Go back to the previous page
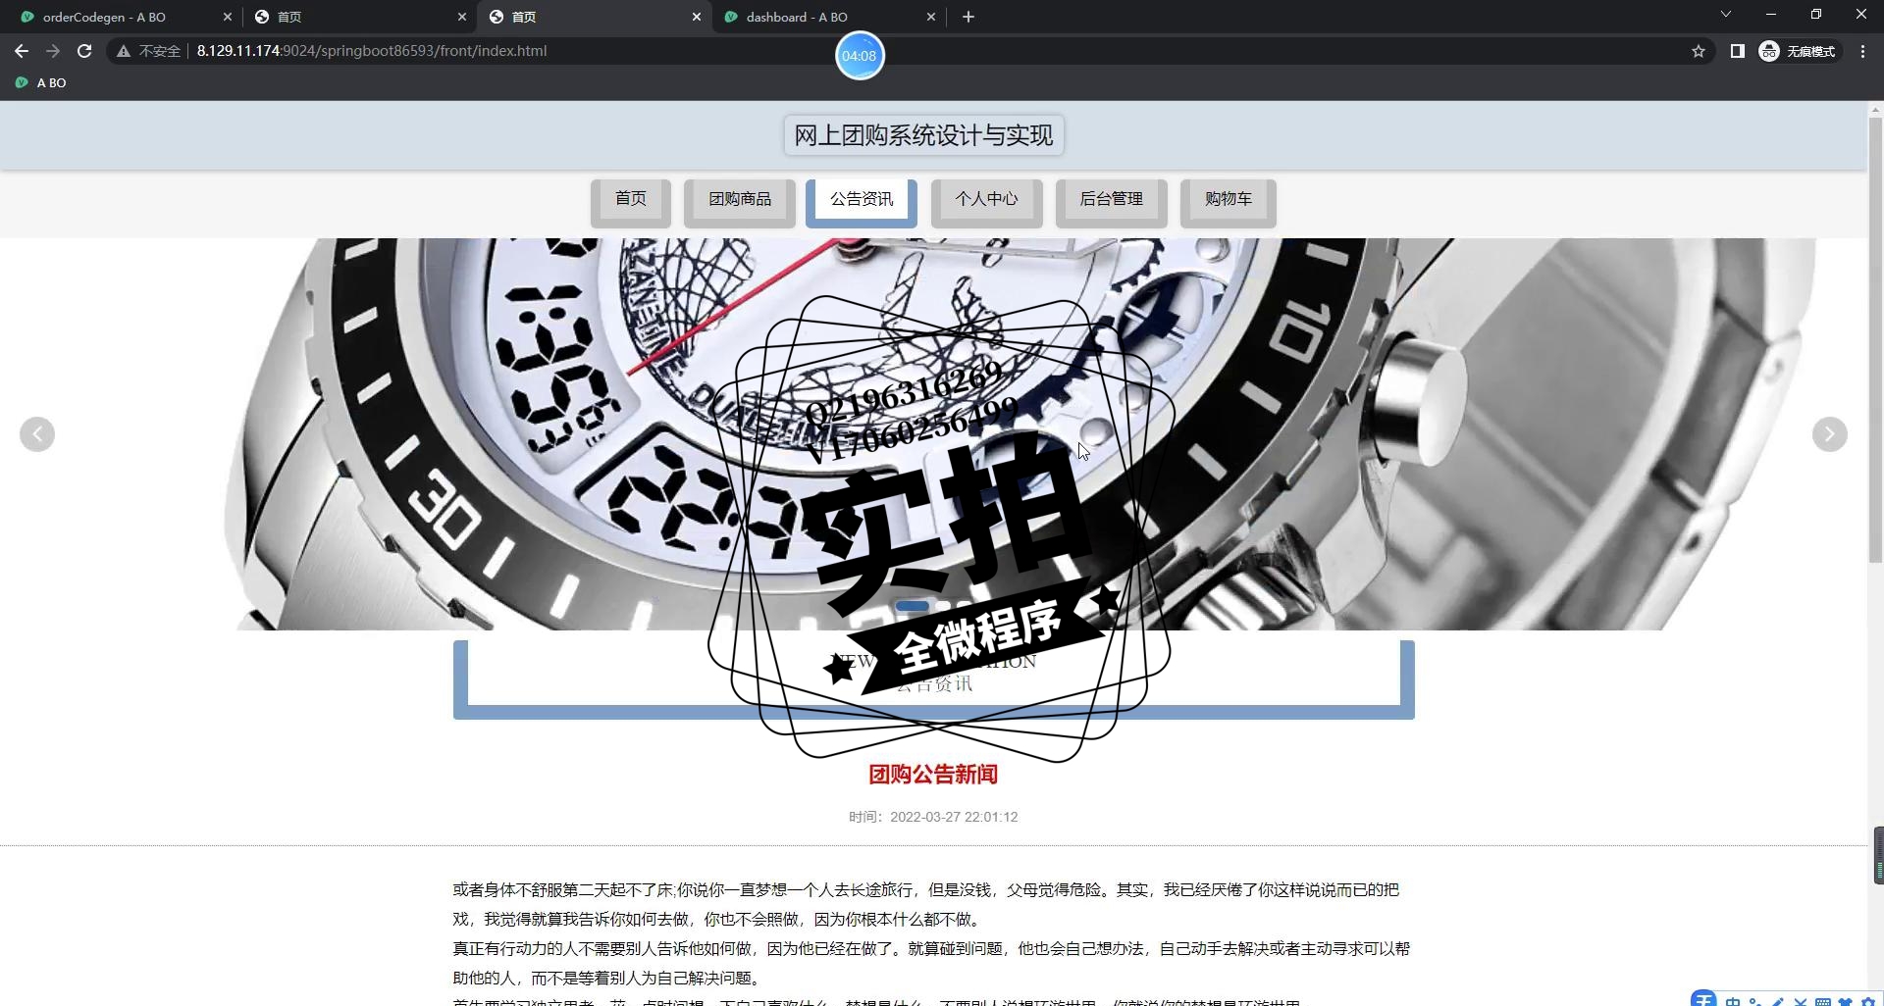Screen dimensions: 1884x1006 coord(22,51)
